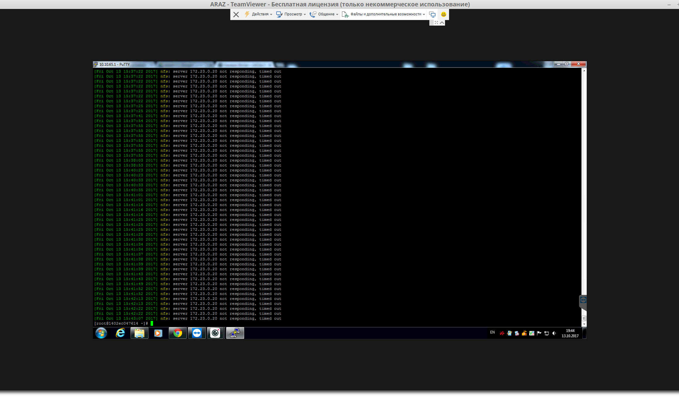
Task: Click the log line timestamped 15:40:35
Action: coord(188,190)
